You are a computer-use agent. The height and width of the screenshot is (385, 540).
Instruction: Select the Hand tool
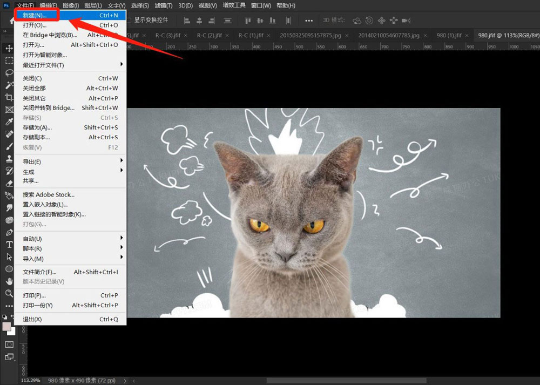click(9, 281)
